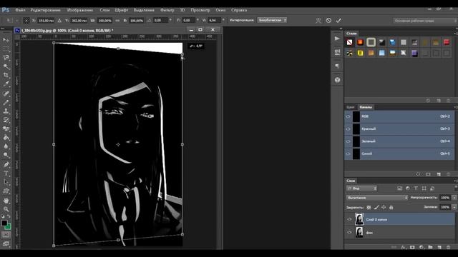Load channel as selection icon
Viewport: 458px width, 257px height.
tap(418, 174)
